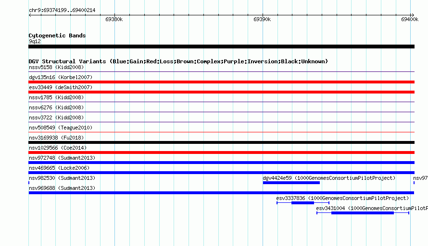
Task: Click the truncated nsv97 label at right edge
Action: [420, 178]
